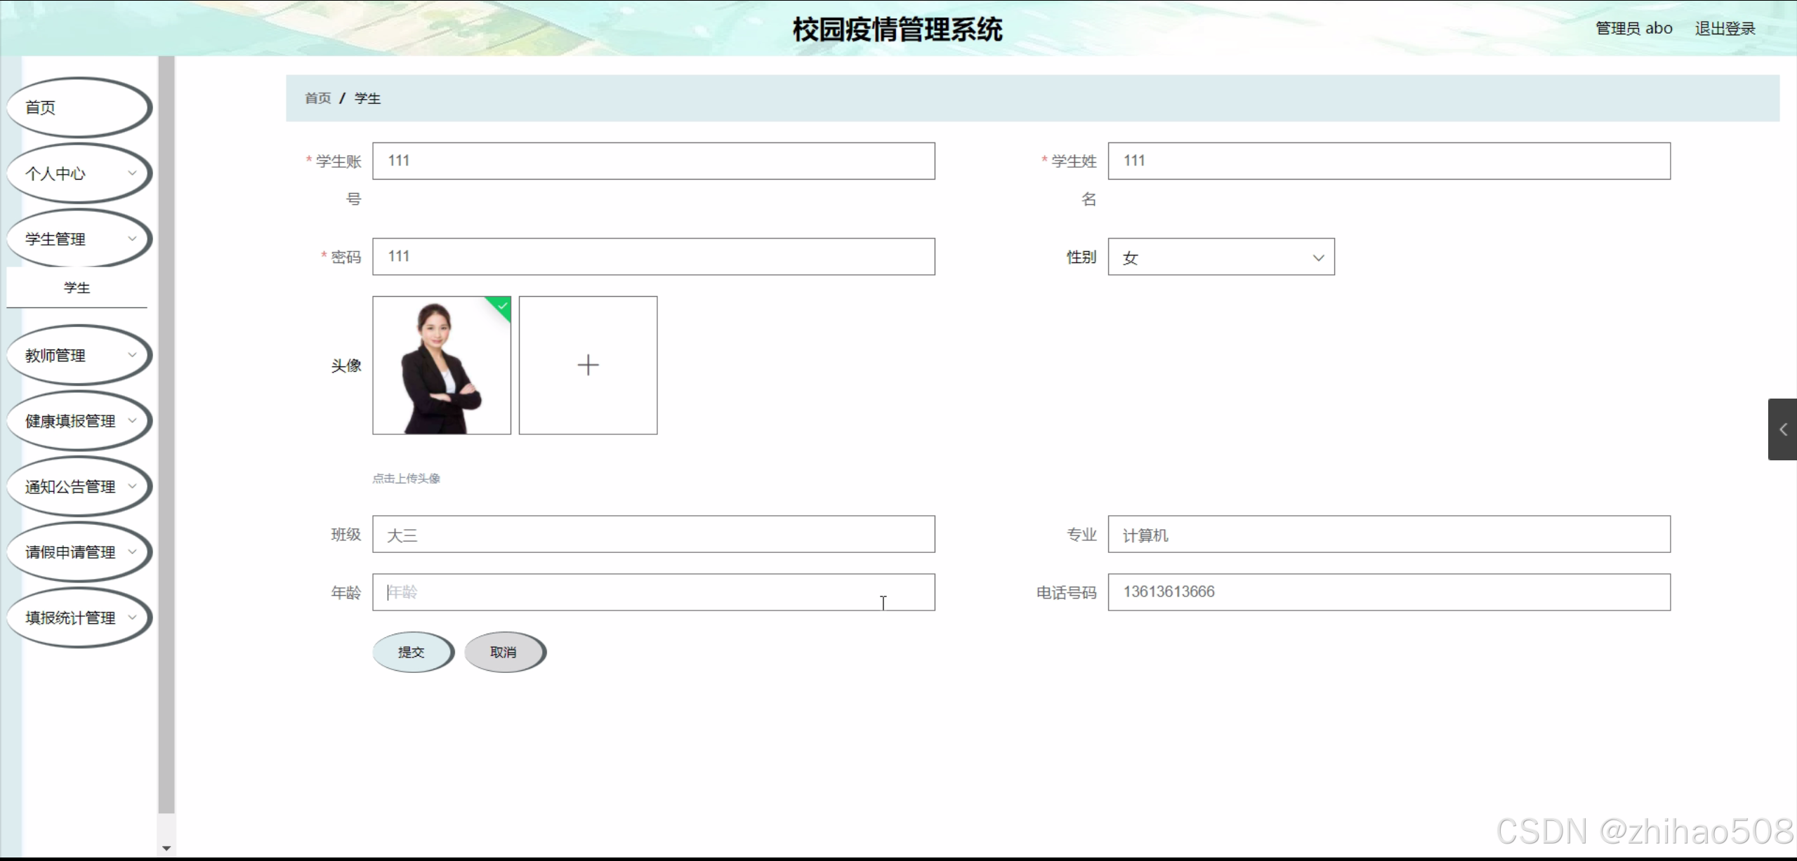Viewport: 1797px width, 861px height.
Task: Click the green checkmark on avatar photo
Action: click(502, 306)
